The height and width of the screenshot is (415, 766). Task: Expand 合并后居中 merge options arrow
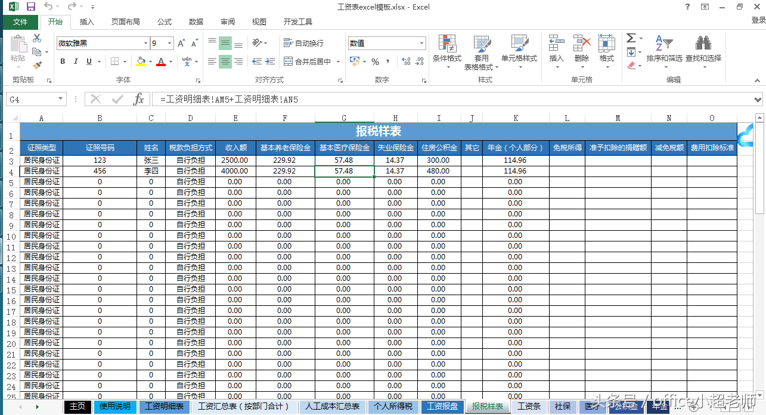[x=338, y=61]
